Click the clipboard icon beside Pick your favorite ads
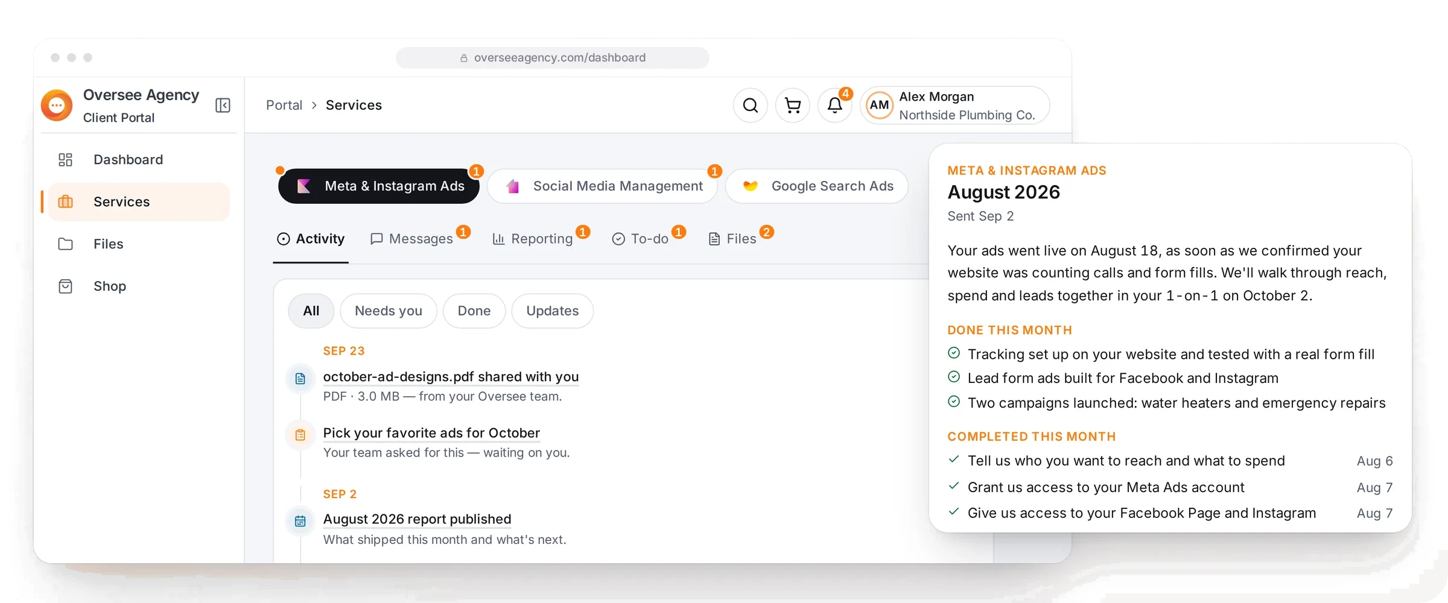Viewport: 1448px width, 603px height. [x=300, y=435]
